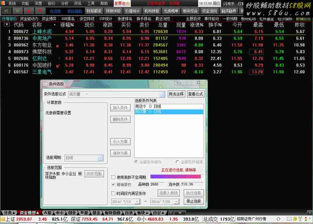Screen dimensions: 313x224
Task: Click the 闪电手 button
Action: (229, 3)
